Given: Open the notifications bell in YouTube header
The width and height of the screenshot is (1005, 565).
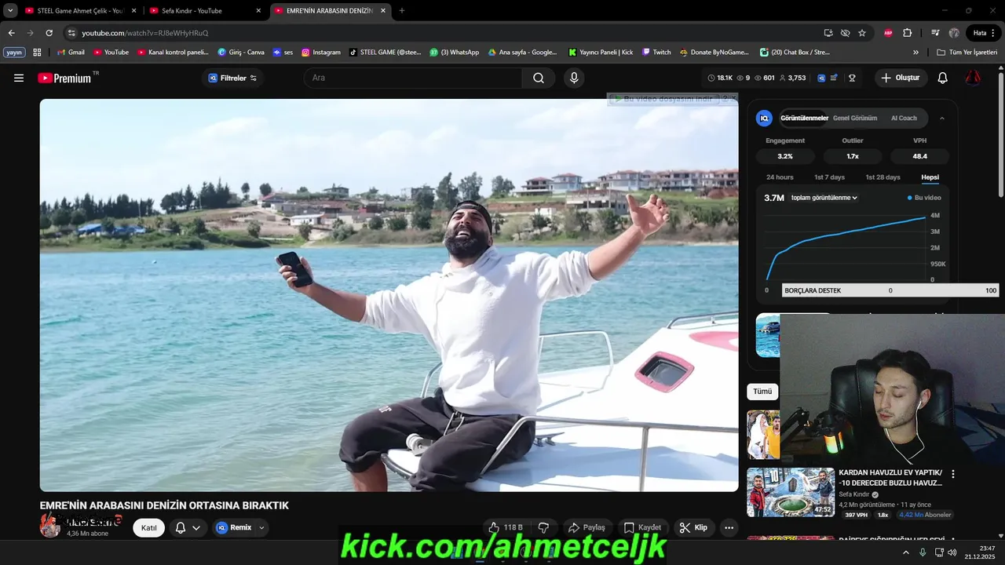Looking at the screenshot, I should pos(943,78).
